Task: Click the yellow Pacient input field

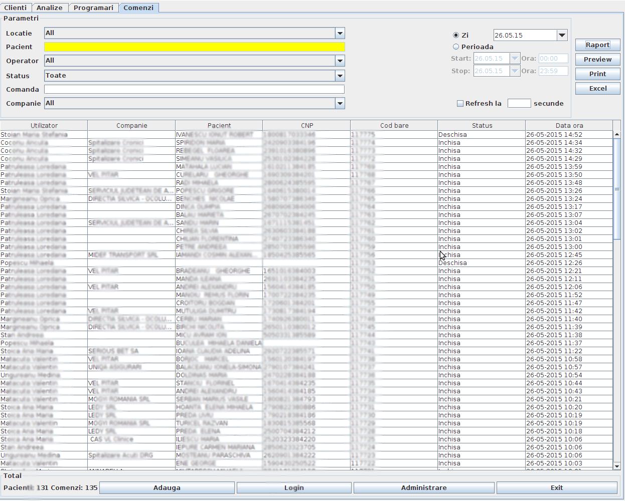Action: coord(195,47)
